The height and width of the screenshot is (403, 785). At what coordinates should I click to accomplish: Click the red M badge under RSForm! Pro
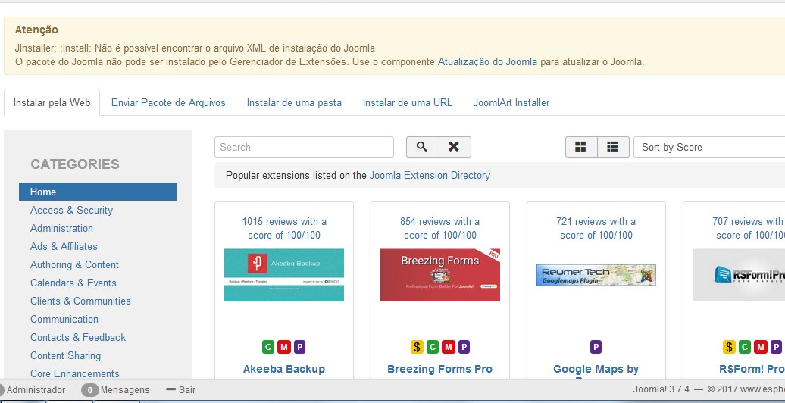tap(761, 347)
